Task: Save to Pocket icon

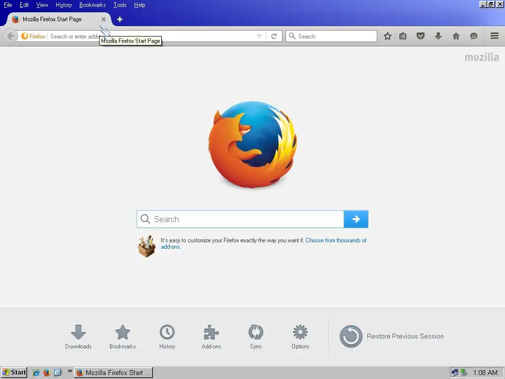Action: click(421, 36)
